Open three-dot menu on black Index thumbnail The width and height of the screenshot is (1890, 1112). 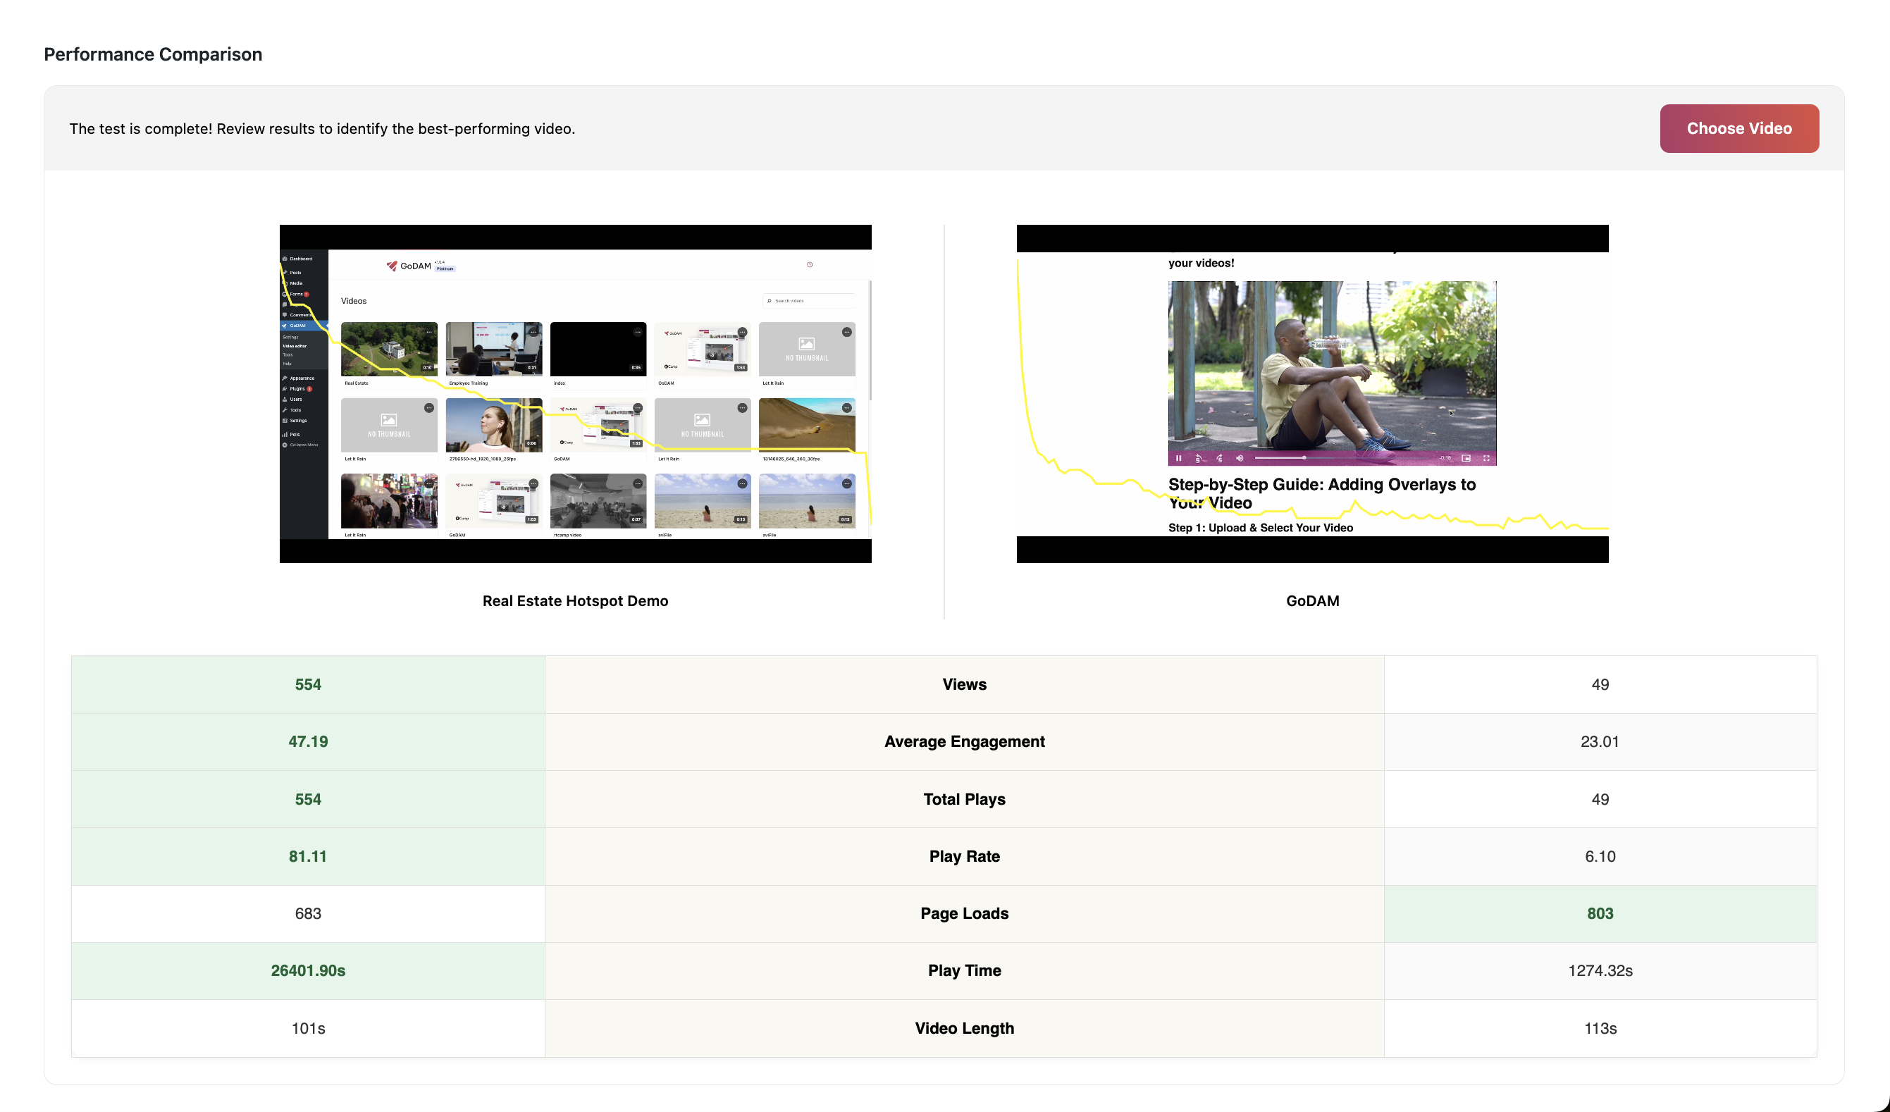(x=638, y=331)
